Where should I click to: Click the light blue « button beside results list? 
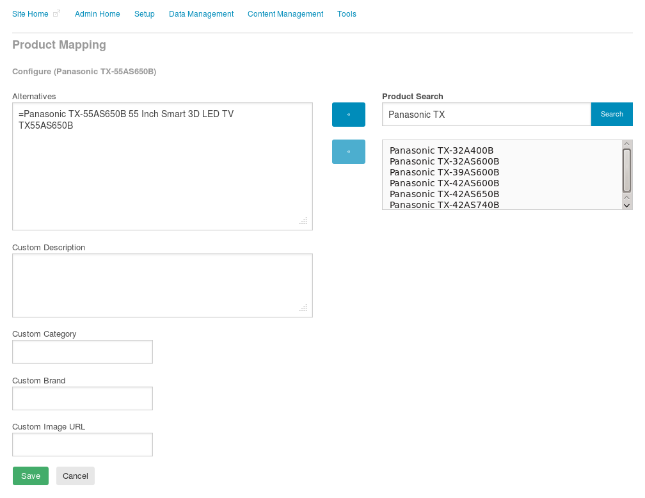(348, 152)
